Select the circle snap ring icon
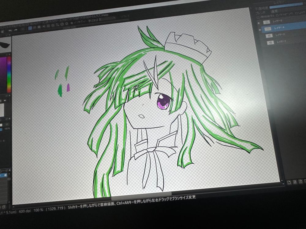The height and width of the screenshot is (229, 306). point(62,24)
